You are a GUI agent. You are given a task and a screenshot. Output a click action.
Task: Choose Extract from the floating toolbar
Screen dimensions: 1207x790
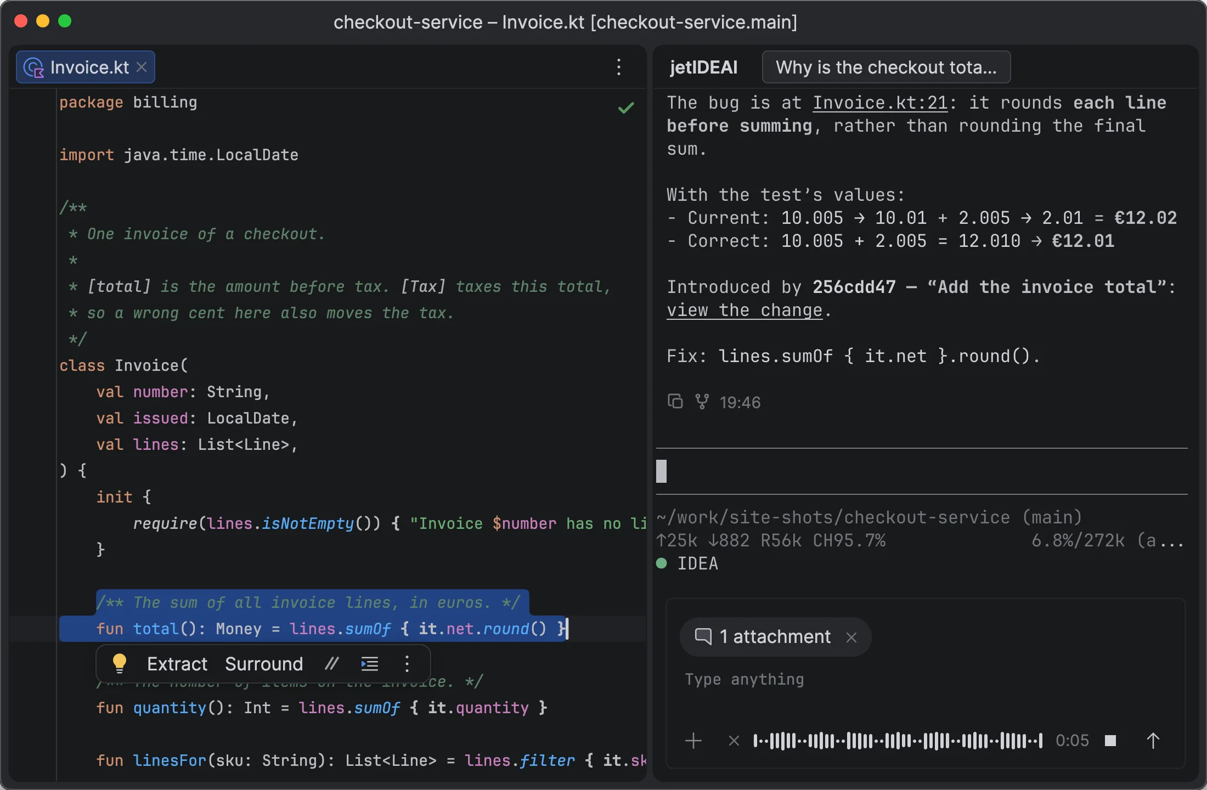tap(177, 664)
